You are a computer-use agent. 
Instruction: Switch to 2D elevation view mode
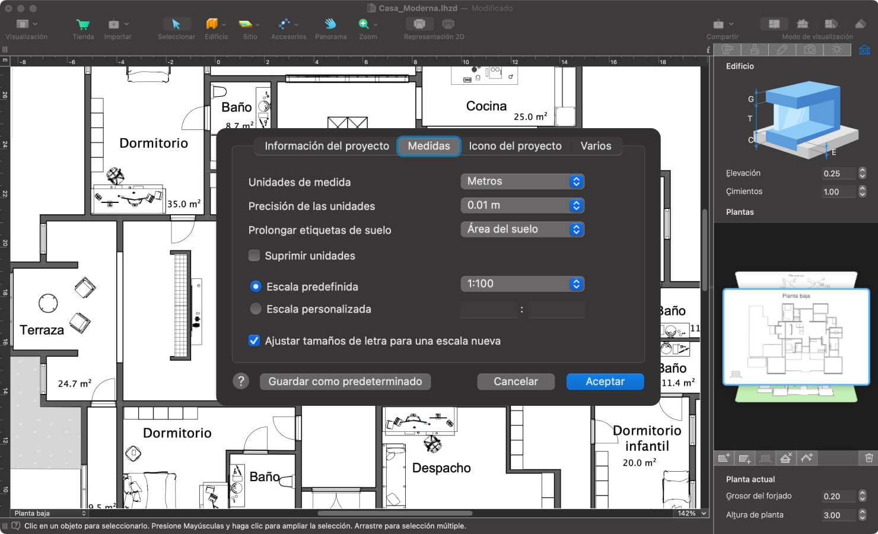coord(803,24)
